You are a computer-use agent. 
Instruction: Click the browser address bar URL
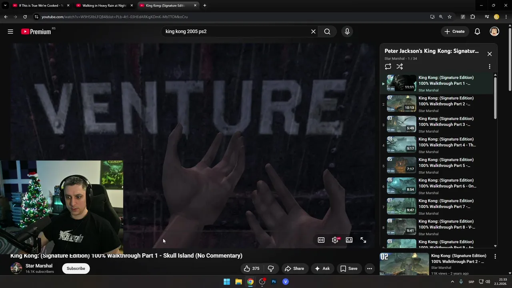tap(114, 17)
